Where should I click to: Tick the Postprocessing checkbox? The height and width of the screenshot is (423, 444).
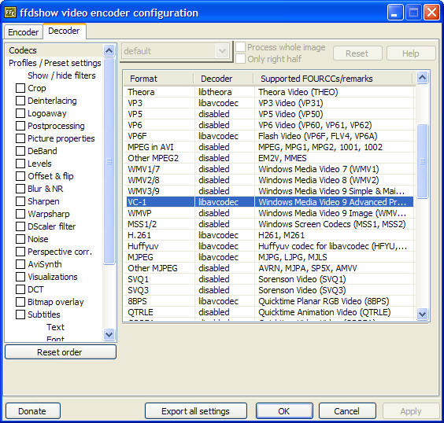[20, 126]
